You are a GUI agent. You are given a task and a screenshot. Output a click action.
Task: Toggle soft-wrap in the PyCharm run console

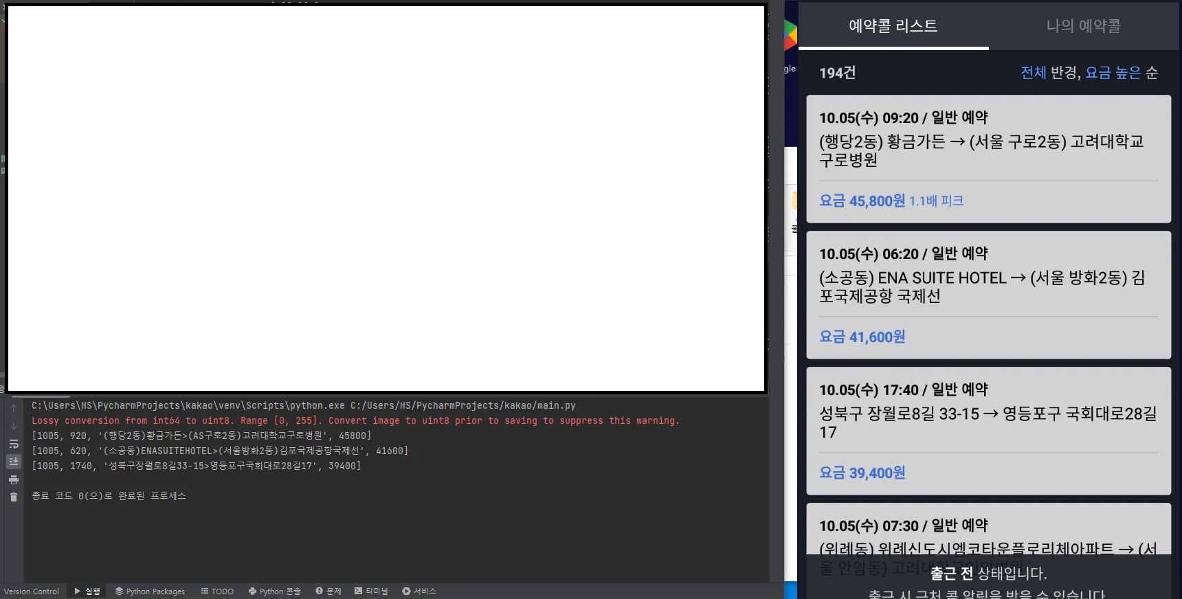[14, 444]
